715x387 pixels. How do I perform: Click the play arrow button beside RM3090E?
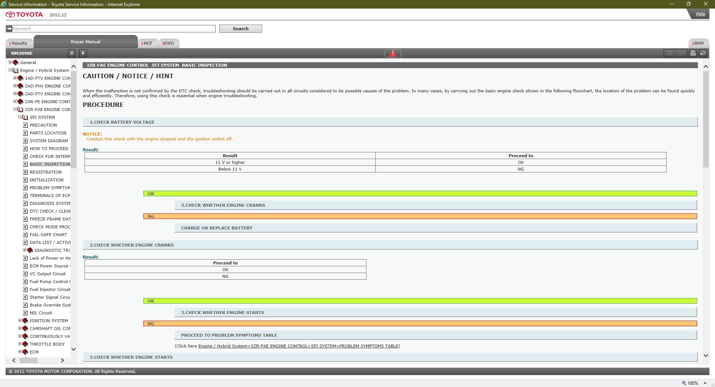point(83,53)
